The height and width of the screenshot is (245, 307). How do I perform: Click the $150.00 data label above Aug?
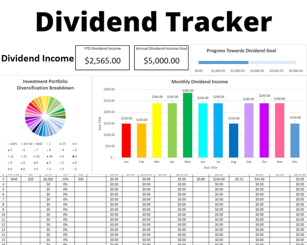[x=234, y=118]
